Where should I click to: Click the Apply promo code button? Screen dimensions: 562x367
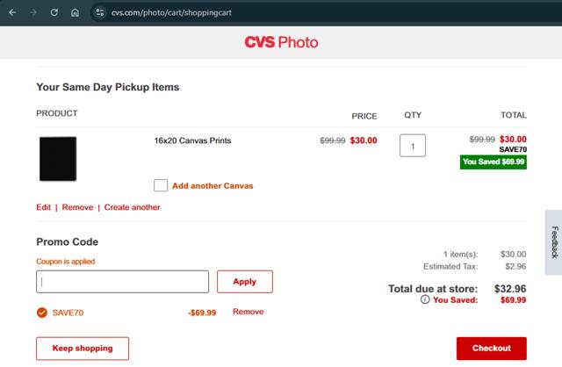[x=244, y=282]
